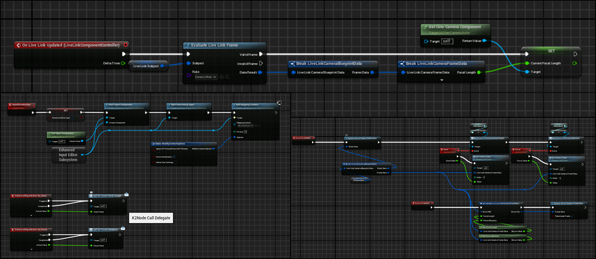Click the Role search magnifier icon
Screen dimensions: 596x259
(x=227, y=77)
